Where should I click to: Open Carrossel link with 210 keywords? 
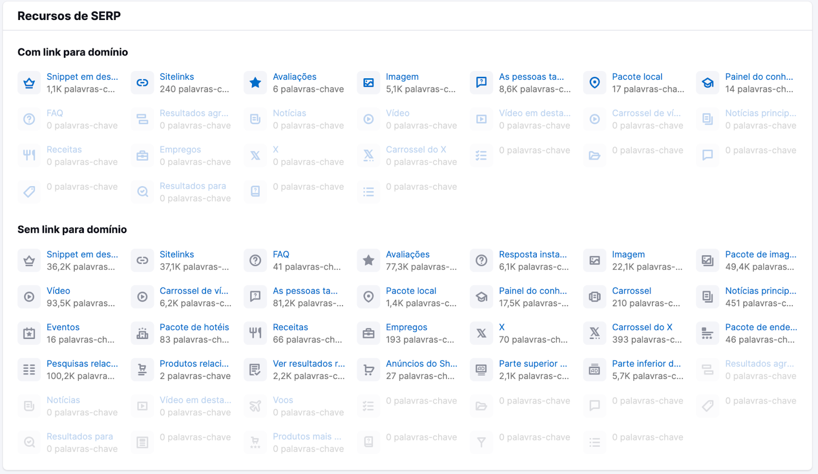pos(631,291)
